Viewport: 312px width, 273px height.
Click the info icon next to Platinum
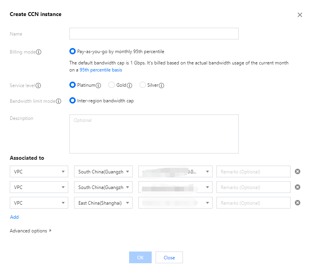click(98, 86)
